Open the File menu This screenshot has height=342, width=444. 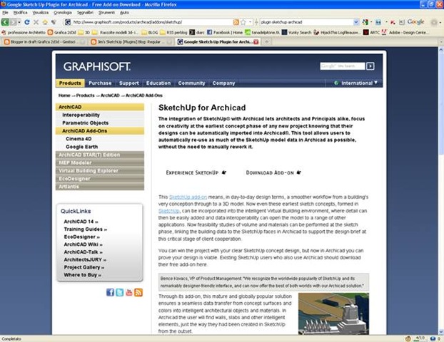pos(5,12)
